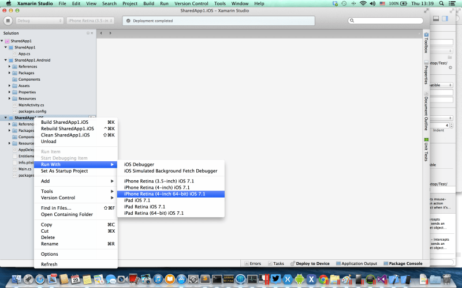Expand the Android Resources folder
This screenshot has height=288, width=462.
click(x=9, y=98)
